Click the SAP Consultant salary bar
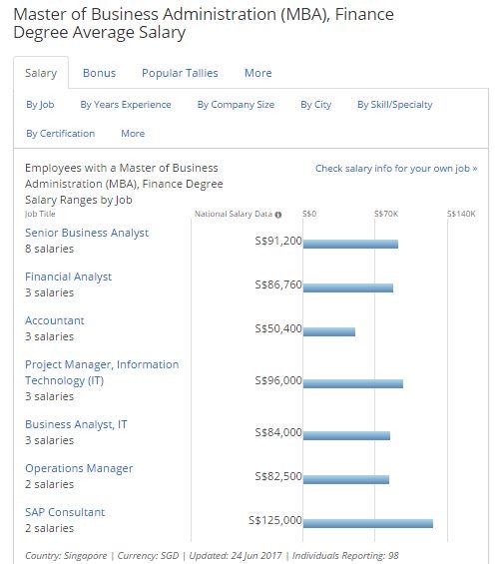503x564 pixels. (x=368, y=524)
